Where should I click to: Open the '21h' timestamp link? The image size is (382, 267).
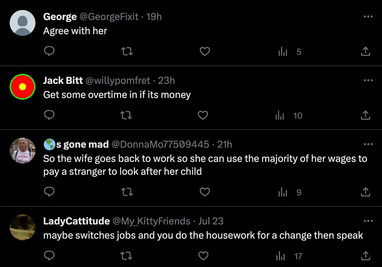pos(224,144)
